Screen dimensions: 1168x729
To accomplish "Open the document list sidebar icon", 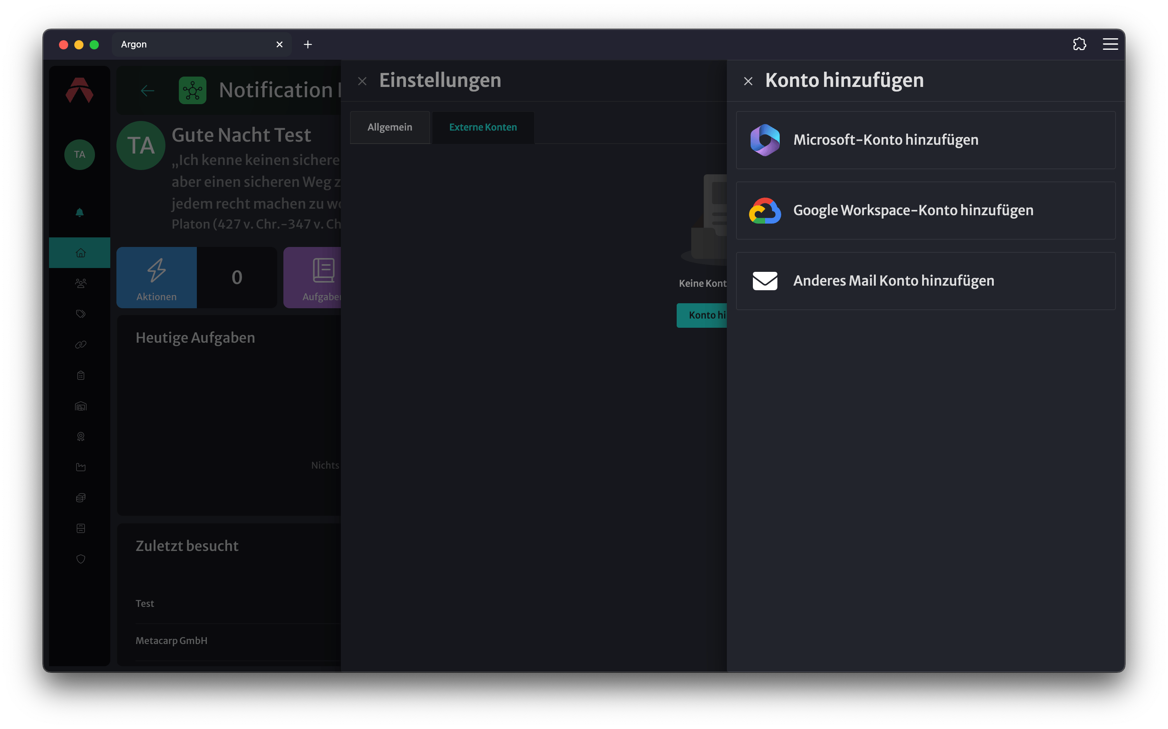I will tap(80, 528).
